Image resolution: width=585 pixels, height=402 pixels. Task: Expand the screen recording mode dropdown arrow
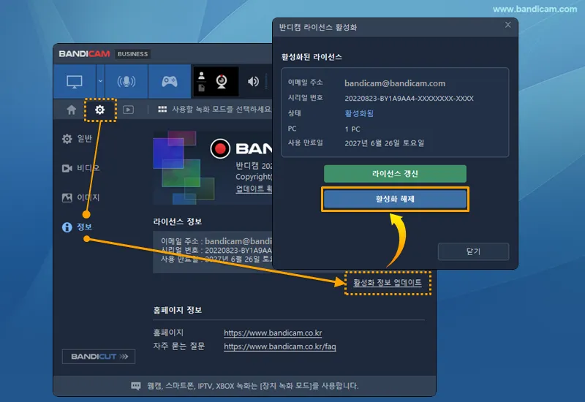100,81
